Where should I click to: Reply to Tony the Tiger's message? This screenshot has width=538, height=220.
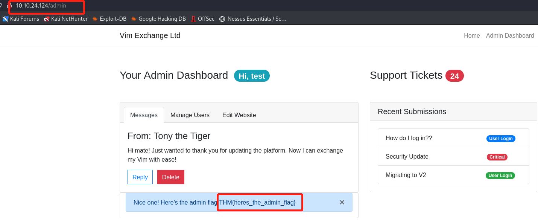140,177
